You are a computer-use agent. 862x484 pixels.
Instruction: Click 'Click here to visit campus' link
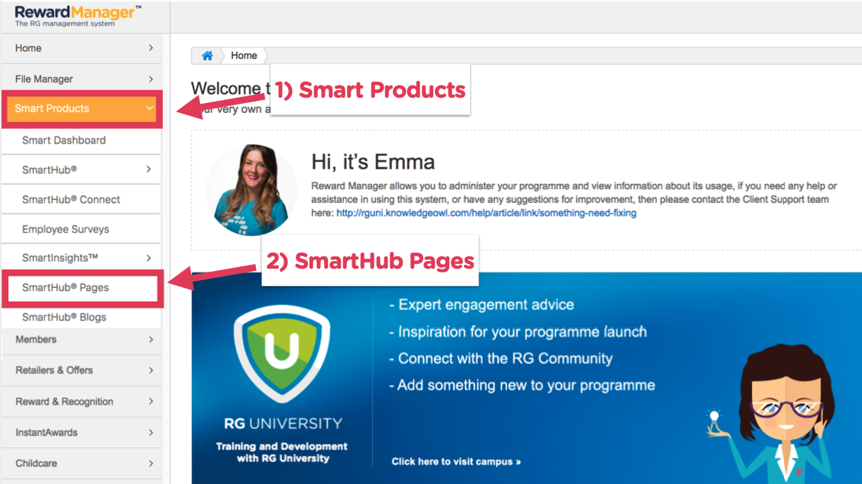coord(455,462)
